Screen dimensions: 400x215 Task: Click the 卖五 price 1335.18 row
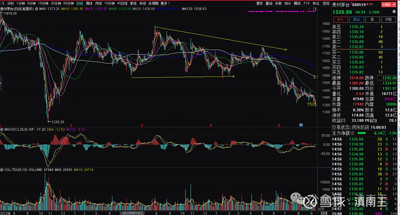[x=364, y=27]
